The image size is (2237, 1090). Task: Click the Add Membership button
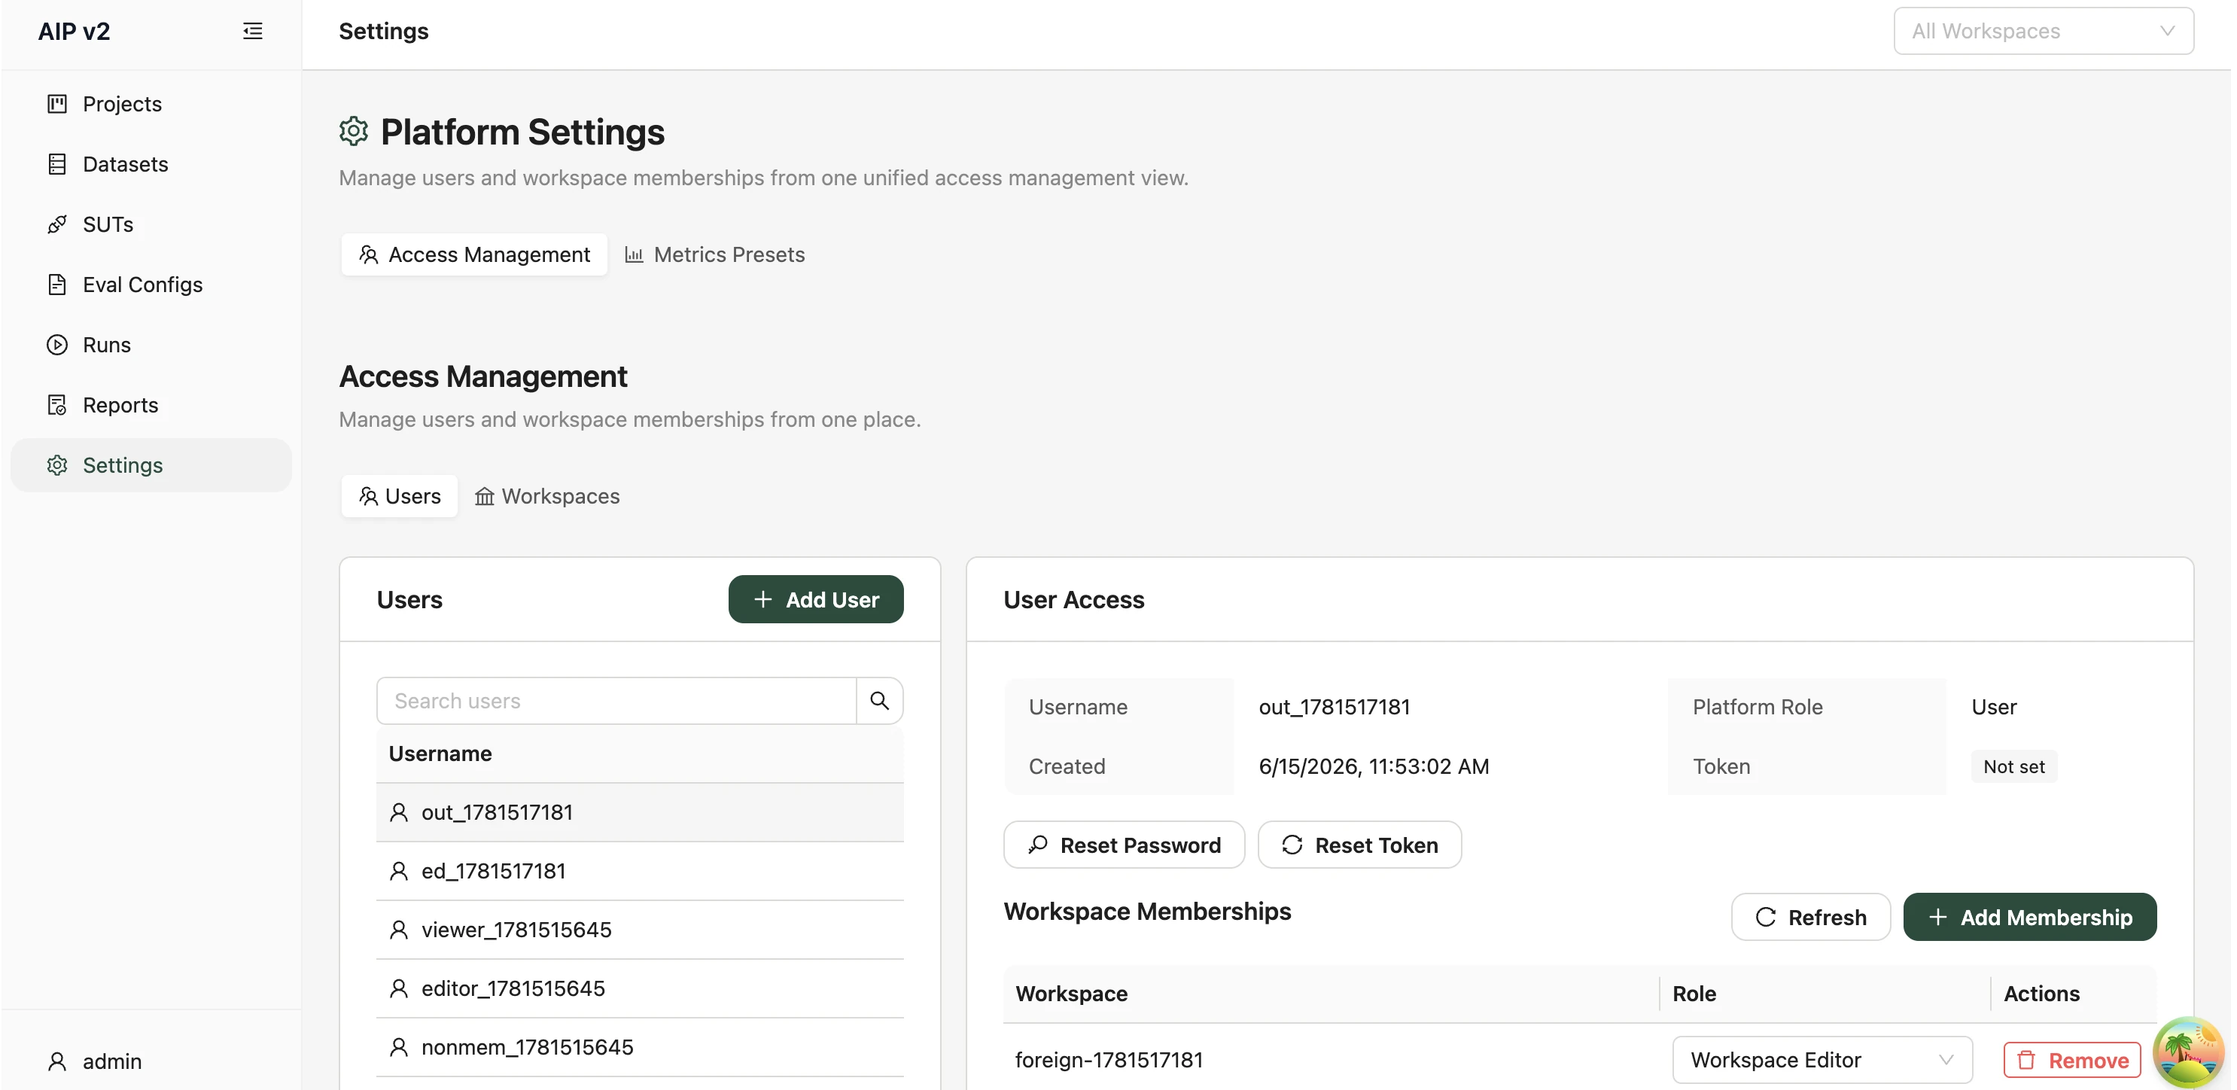click(x=2029, y=917)
